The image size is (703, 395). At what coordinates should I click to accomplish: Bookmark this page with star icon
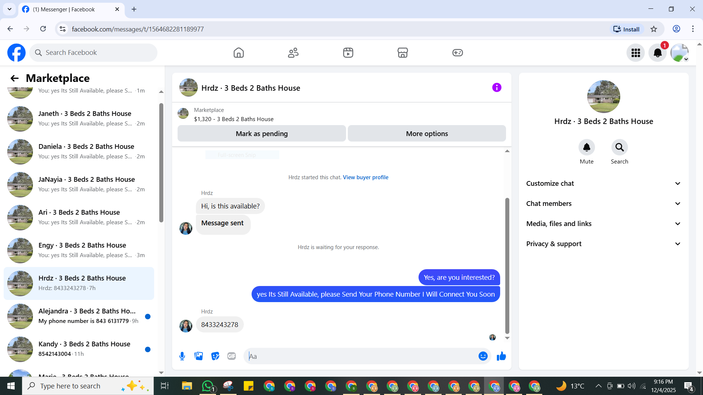654,29
